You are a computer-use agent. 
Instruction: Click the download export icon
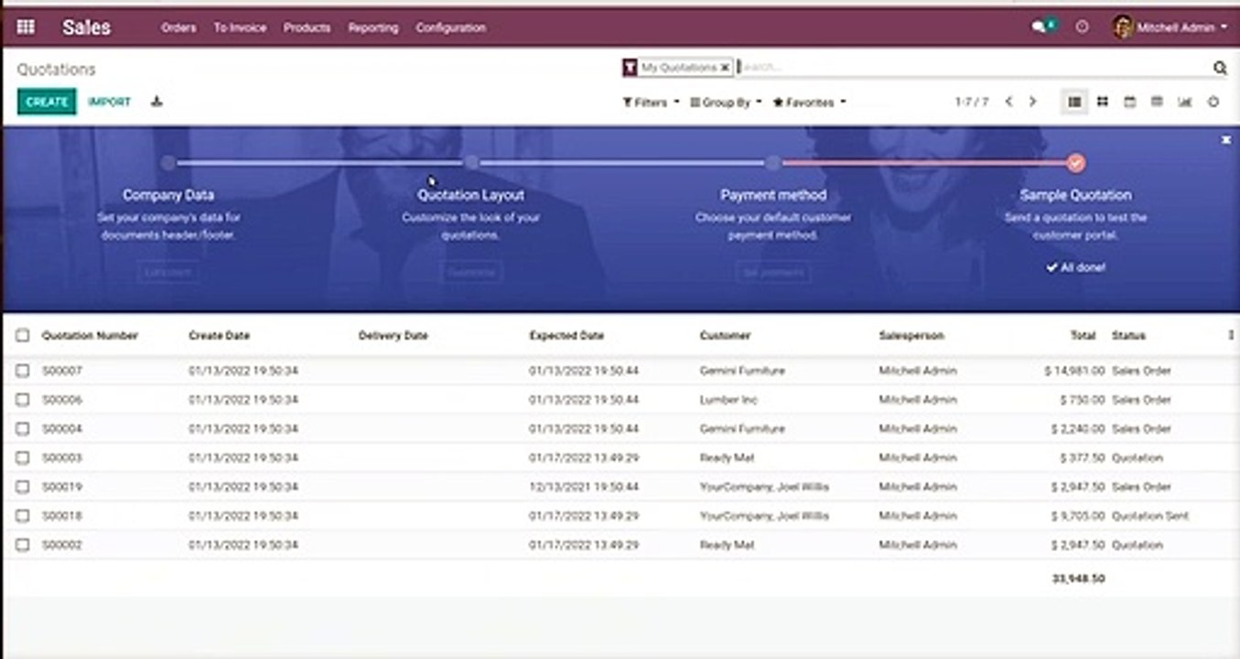click(156, 102)
